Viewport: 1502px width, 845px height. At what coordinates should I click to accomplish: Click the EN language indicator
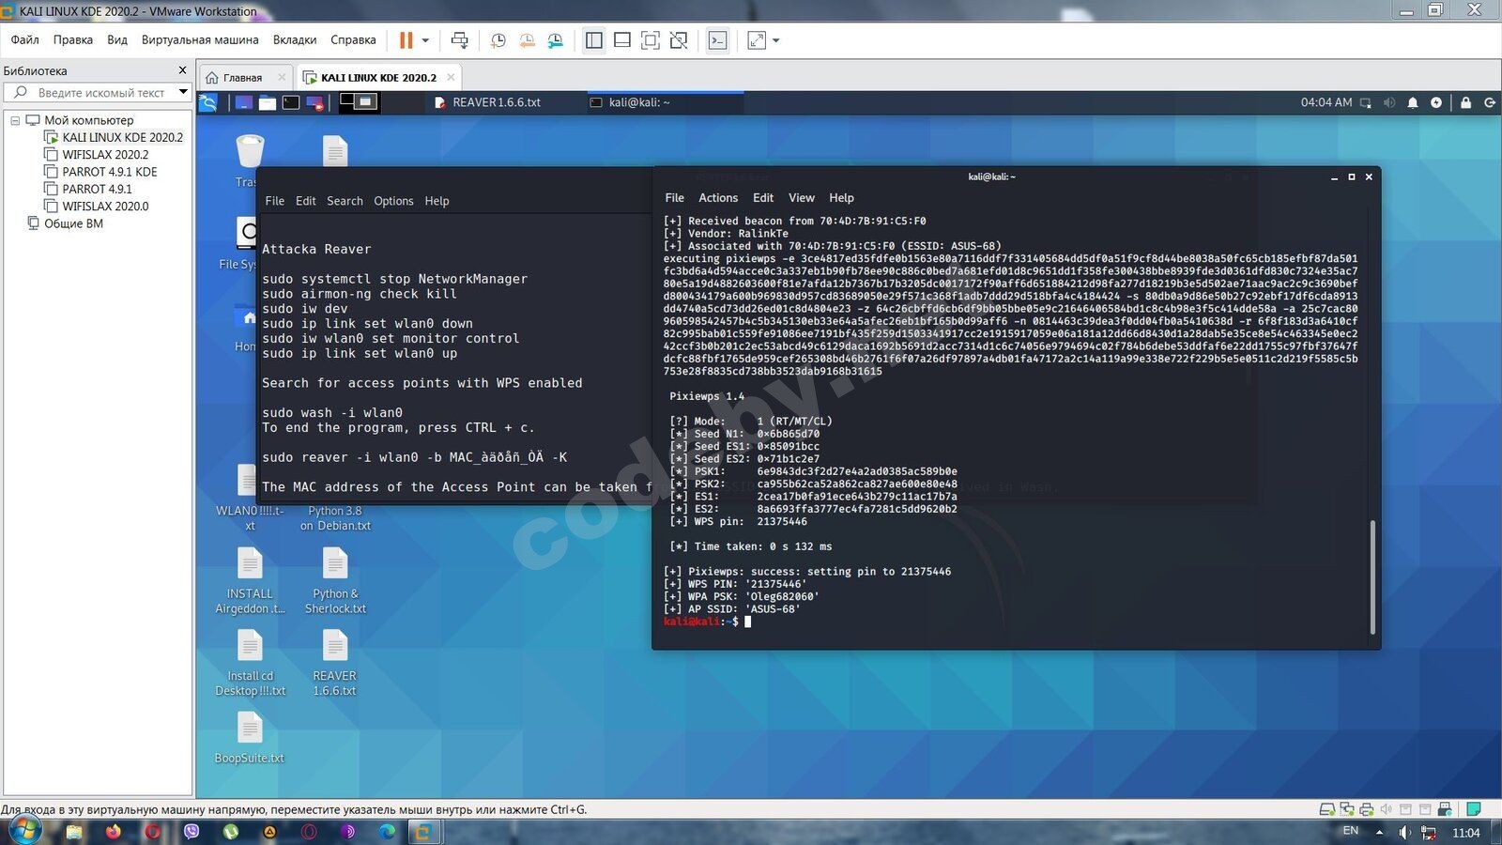(1350, 831)
